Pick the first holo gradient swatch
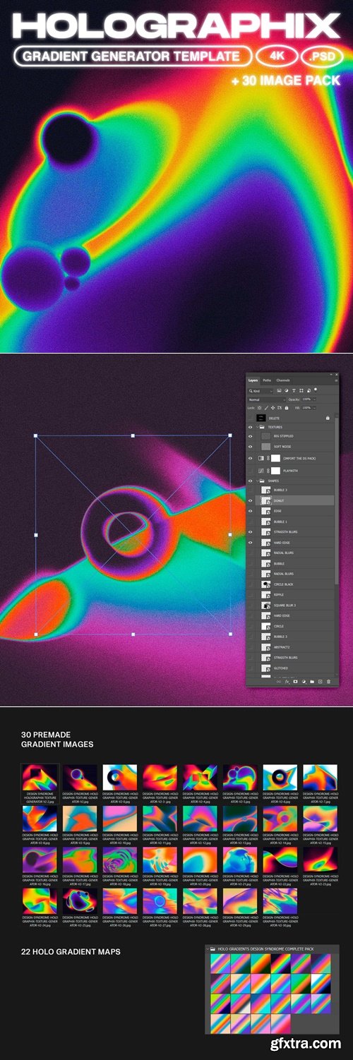This screenshot has height=1060, width=353. [221, 964]
